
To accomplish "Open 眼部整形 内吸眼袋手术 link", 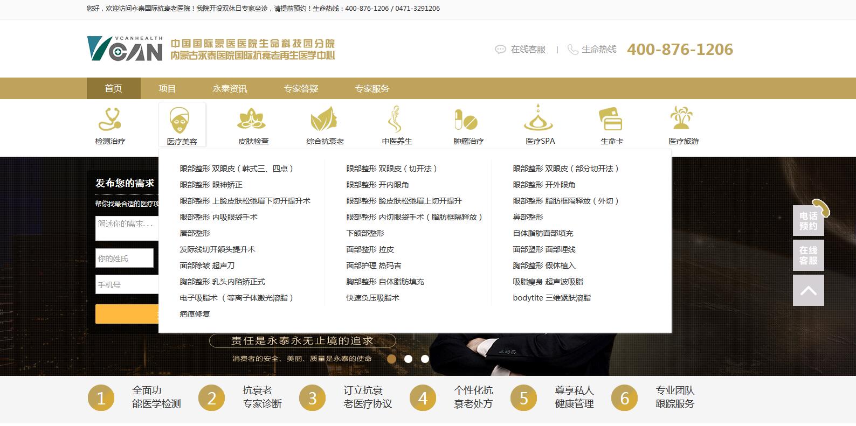I will [218, 217].
